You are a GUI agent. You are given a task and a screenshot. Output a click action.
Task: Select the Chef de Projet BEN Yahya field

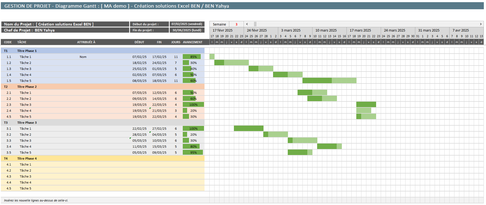click(65, 30)
